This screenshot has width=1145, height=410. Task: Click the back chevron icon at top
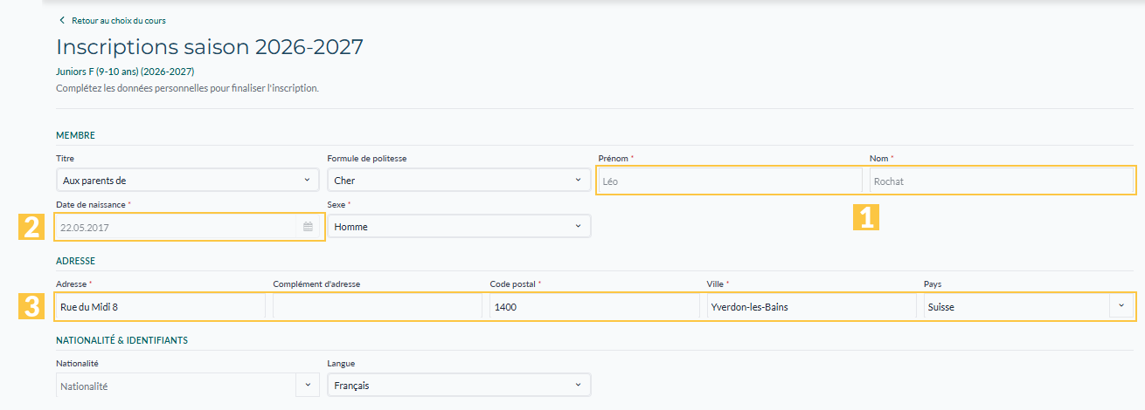pyautogui.click(x=61, y=20)
